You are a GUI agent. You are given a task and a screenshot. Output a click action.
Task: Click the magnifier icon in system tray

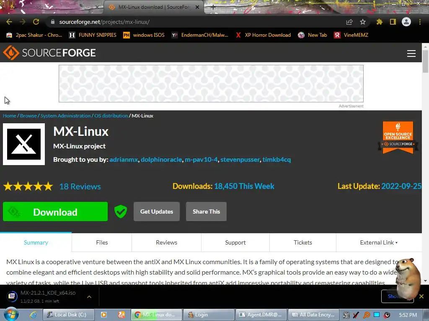[x=366, y=315]
